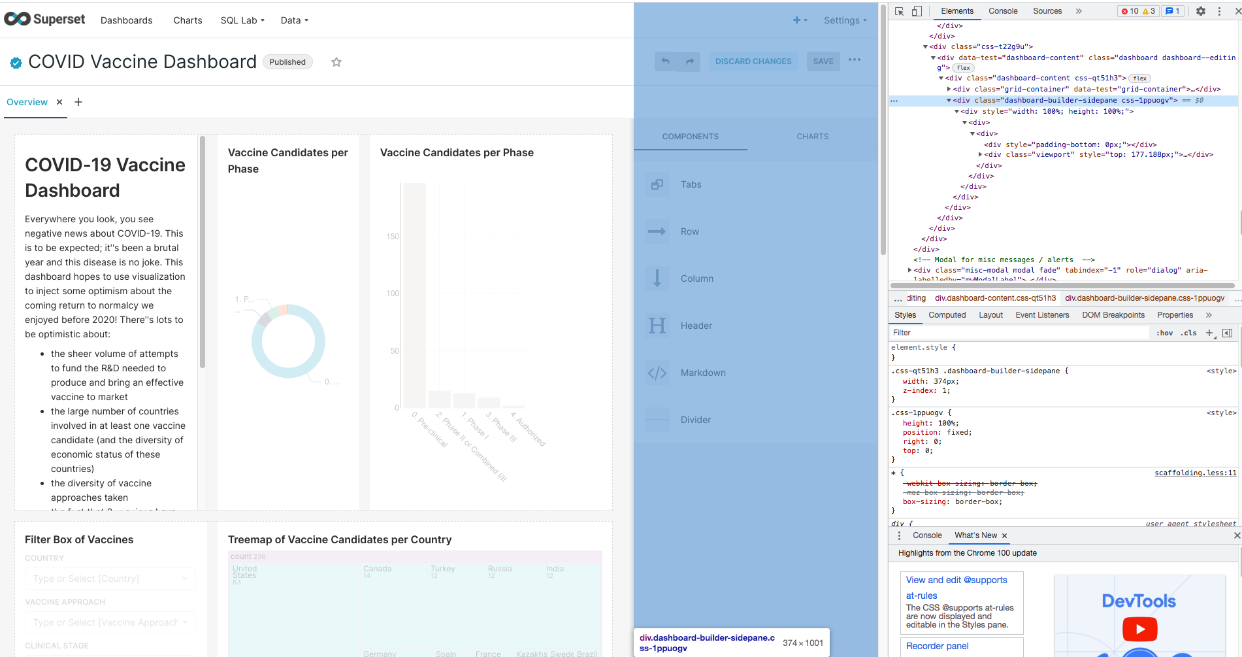
Task: Open the DevTools Sources panel tab
Action: [x=1047, y=11]
